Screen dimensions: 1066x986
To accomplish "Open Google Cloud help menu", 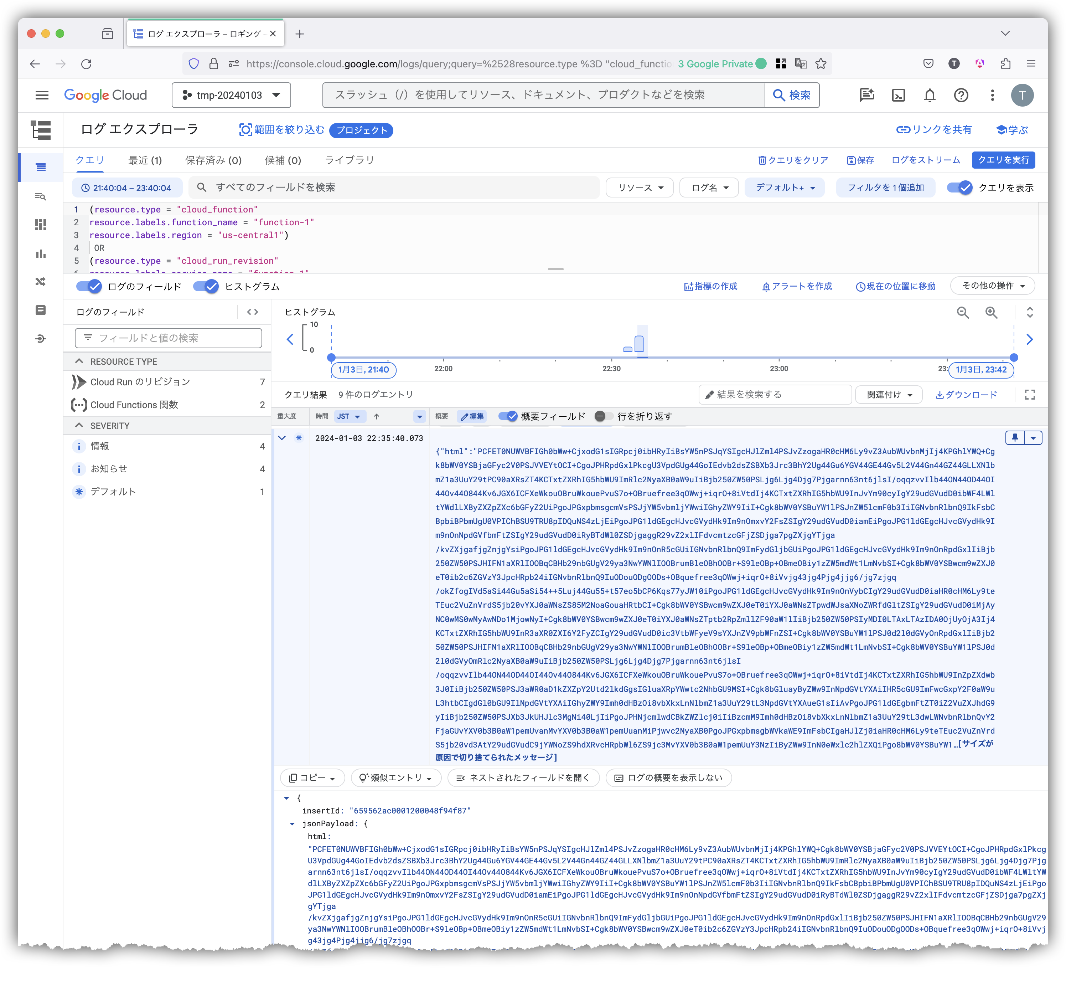I will [962, 95].
